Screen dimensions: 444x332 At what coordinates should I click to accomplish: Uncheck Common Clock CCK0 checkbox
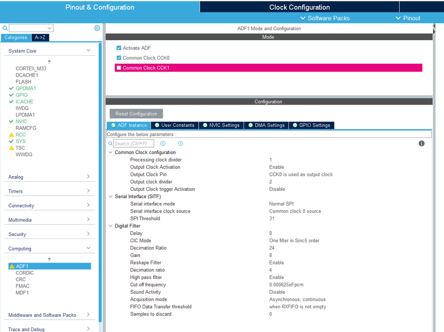[x=119, y=58]
